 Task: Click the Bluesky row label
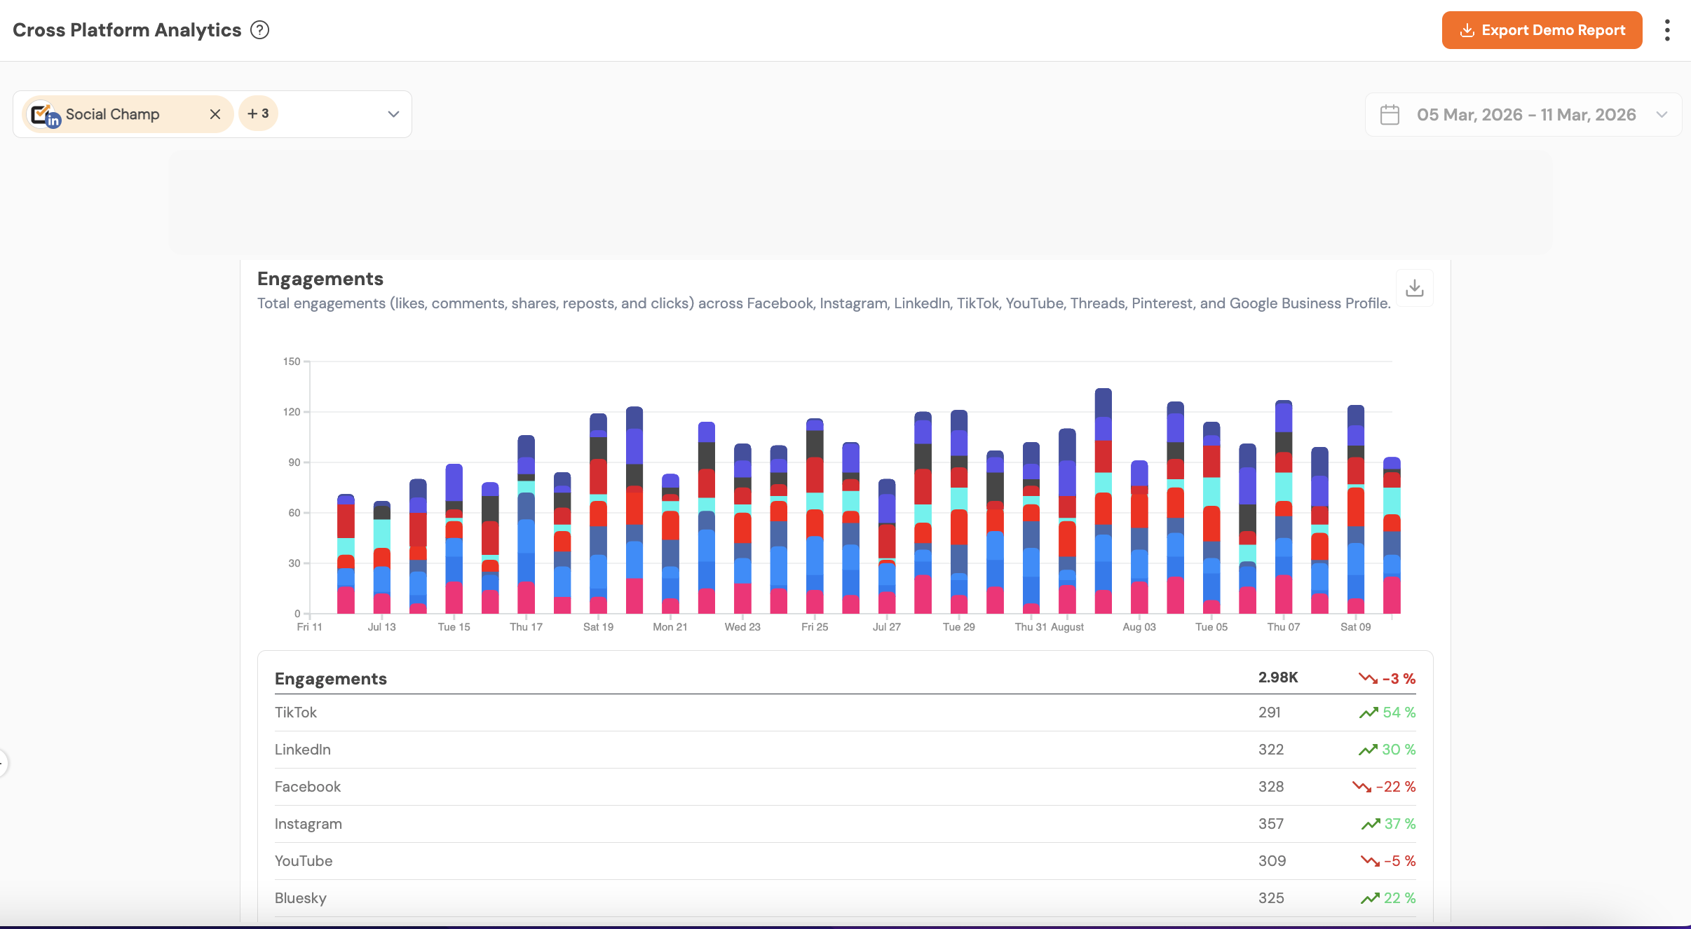pyautogui.click(x=301, y=898)
